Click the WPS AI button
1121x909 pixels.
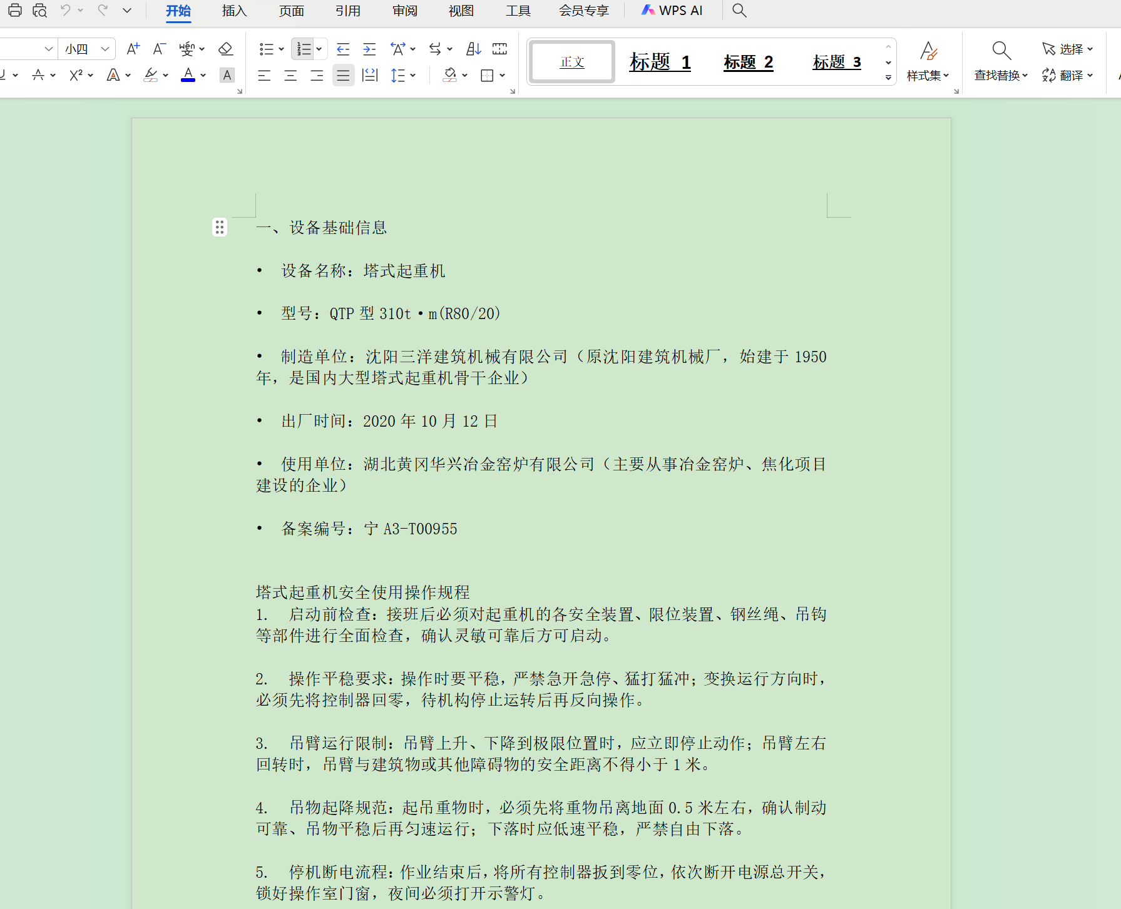click(672, 11)
